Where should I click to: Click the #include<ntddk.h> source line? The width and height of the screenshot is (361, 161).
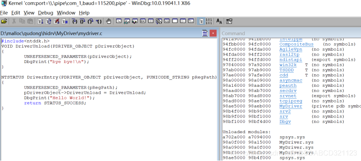pyautogui.click(x=26, y=41)
